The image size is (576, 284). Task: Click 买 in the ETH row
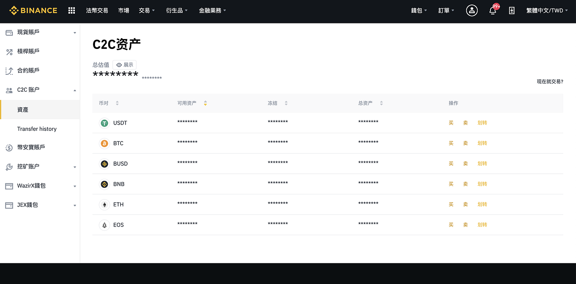pos(451,204)
